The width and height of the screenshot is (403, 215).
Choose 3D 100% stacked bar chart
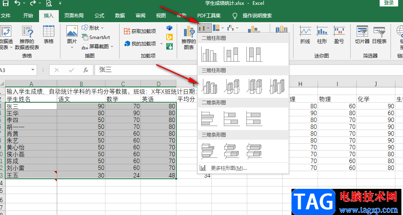tap(254, 151)
